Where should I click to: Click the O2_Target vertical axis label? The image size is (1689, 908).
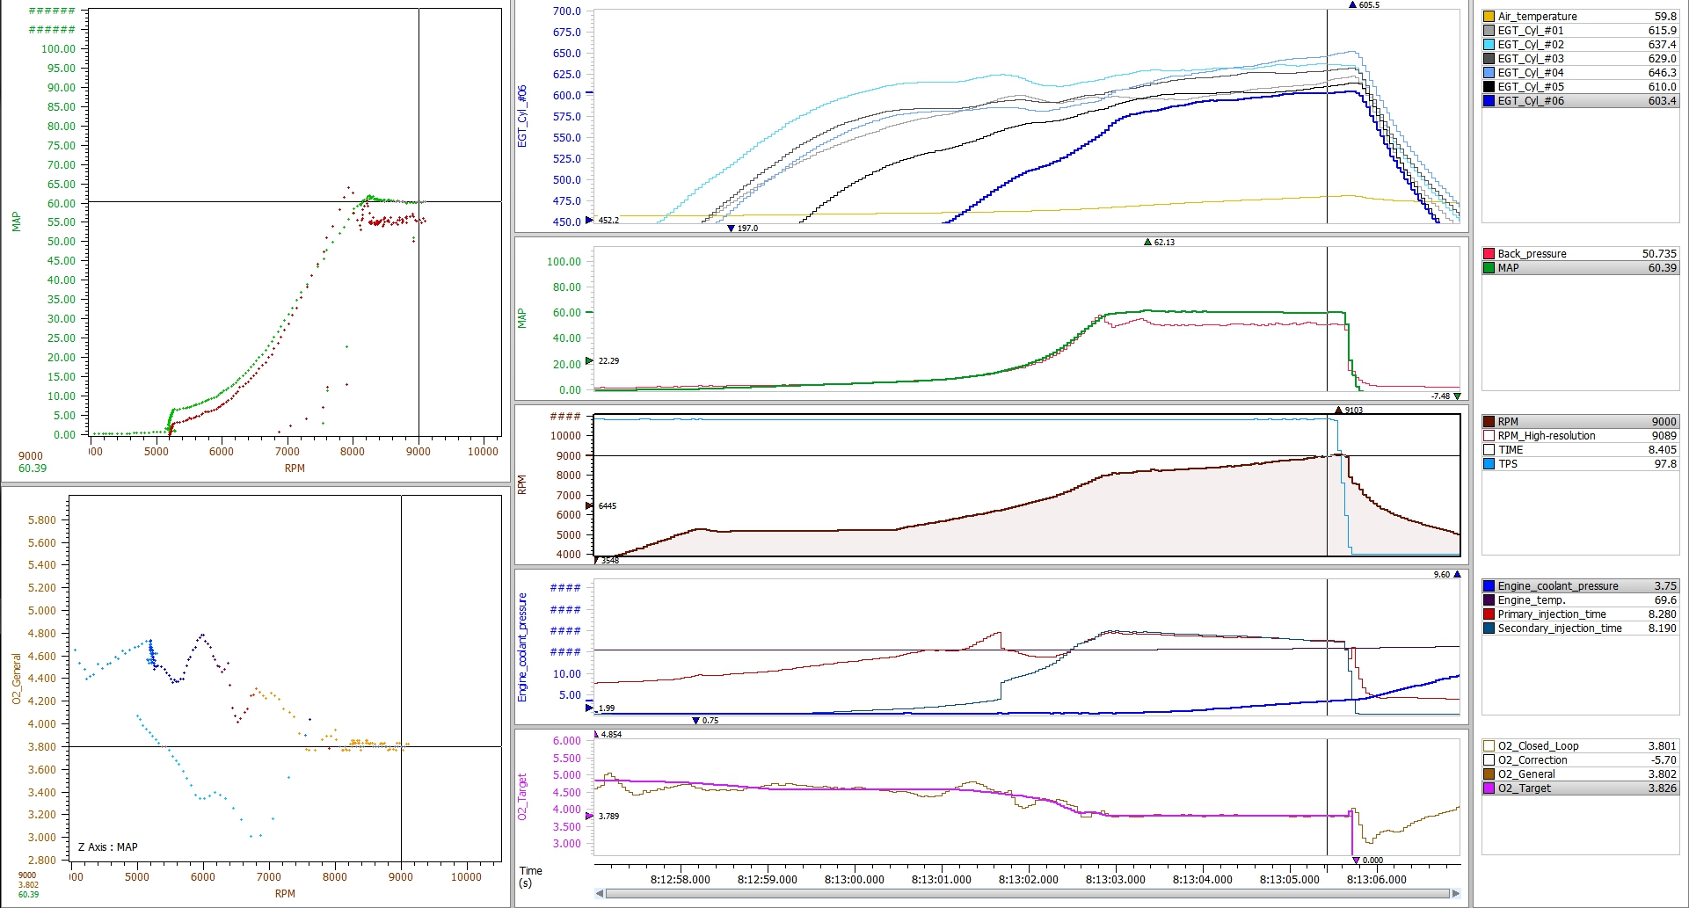coord(522,797)
